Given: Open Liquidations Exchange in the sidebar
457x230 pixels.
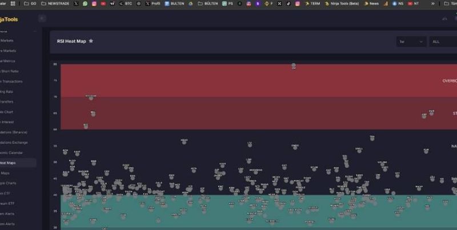Looking at the screenshot, I should coord(14,142).
